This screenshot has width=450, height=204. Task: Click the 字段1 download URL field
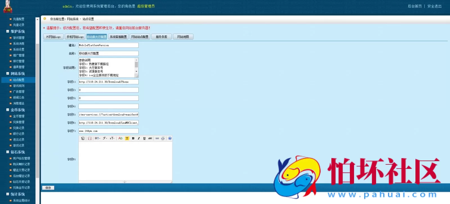(109, 82)
